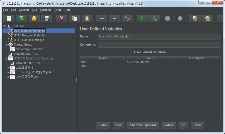Select HTTP Request Defaults tree item

(x=29, y=35)
